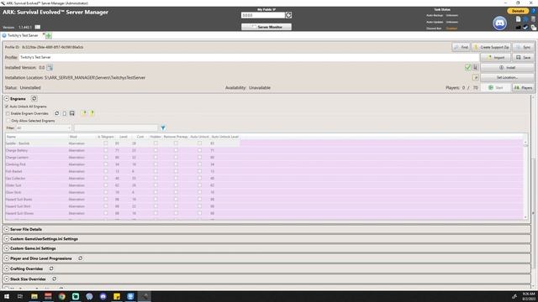Save the server profile
Image resolution: width=538 pixels, height=302 pixels.
pos(524,58)
